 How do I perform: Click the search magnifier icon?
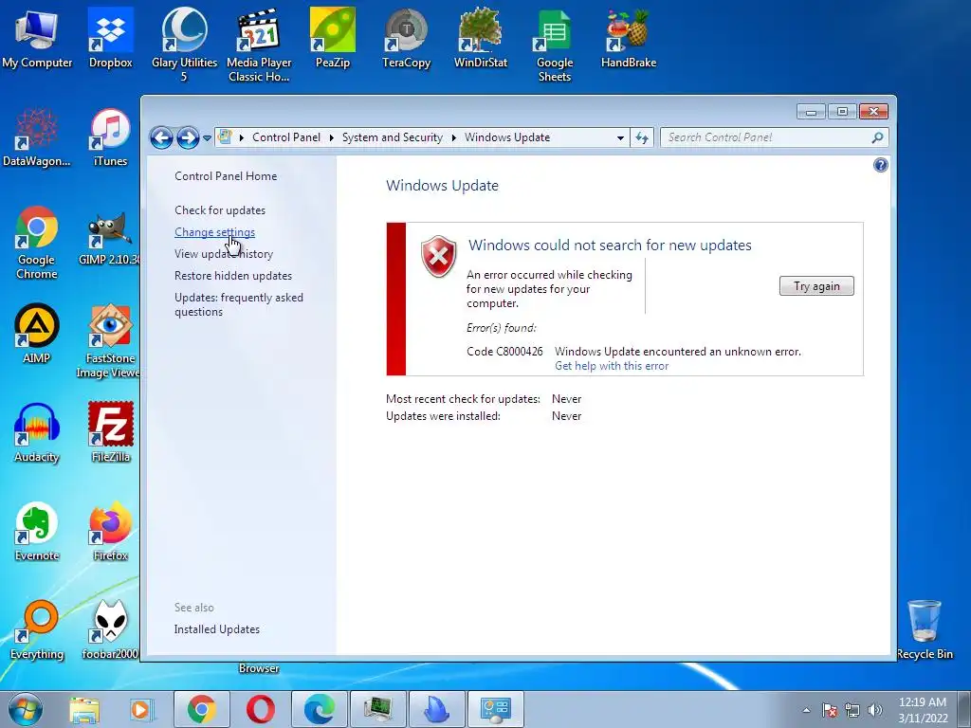877,137
